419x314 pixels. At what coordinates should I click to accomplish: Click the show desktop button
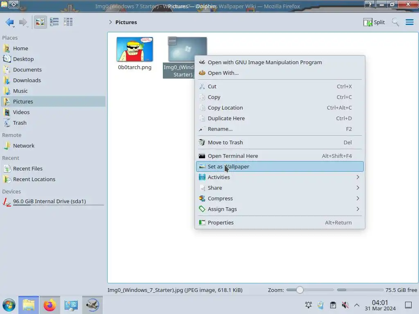408,305
